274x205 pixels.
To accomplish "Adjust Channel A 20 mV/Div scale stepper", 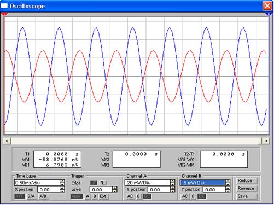I will (x=172, y=183).
